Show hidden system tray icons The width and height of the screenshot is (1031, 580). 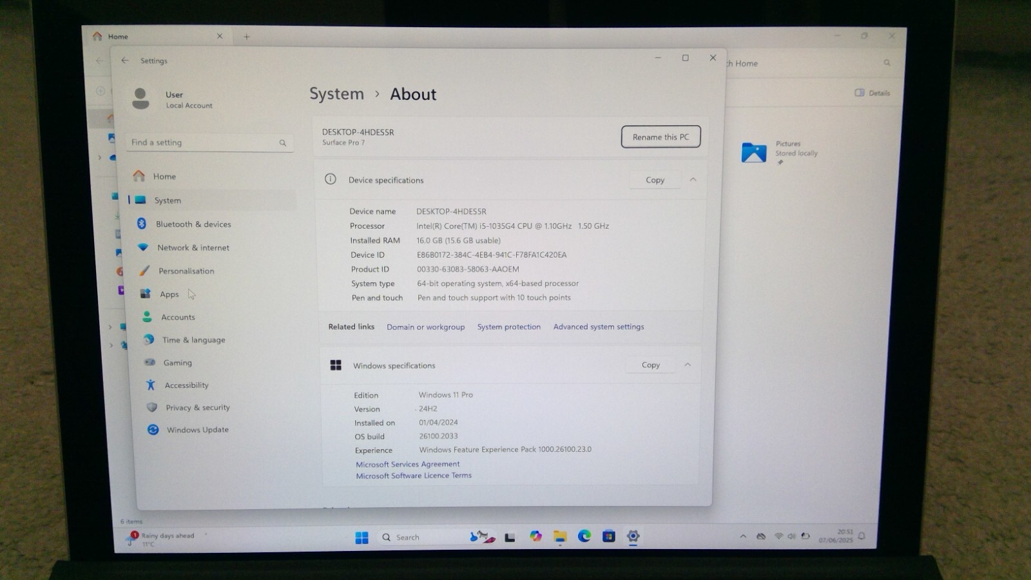click(x=743, y=536)
